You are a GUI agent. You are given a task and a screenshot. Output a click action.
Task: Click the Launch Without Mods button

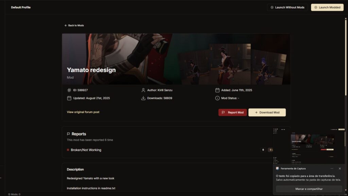[287, 7]
